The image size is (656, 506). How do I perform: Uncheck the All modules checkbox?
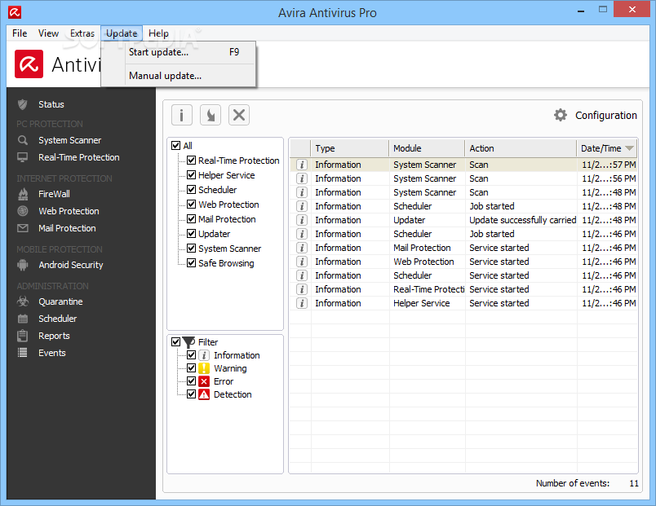click(175, 145)
